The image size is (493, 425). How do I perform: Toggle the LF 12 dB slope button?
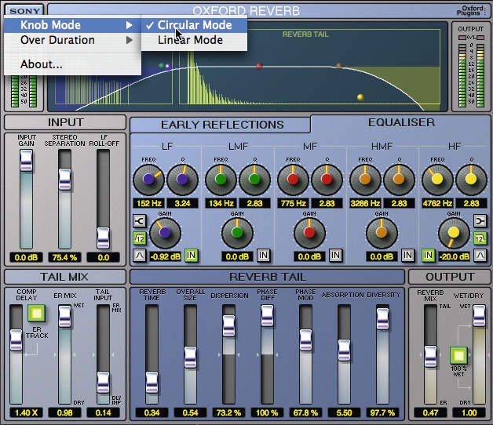[139, 238]
